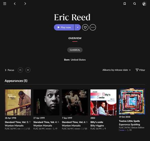Select the Overview tab

[x=75, y=38]
